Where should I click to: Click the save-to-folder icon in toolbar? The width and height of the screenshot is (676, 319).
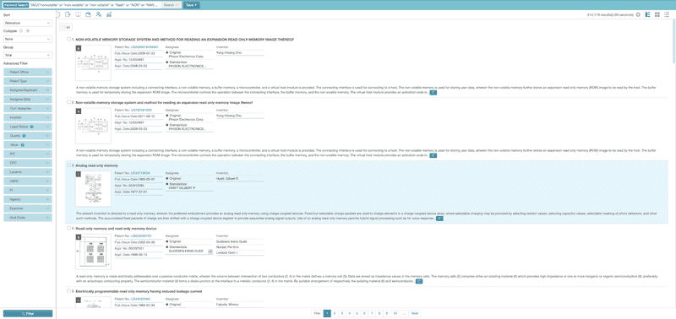click(x=89, y=14)
